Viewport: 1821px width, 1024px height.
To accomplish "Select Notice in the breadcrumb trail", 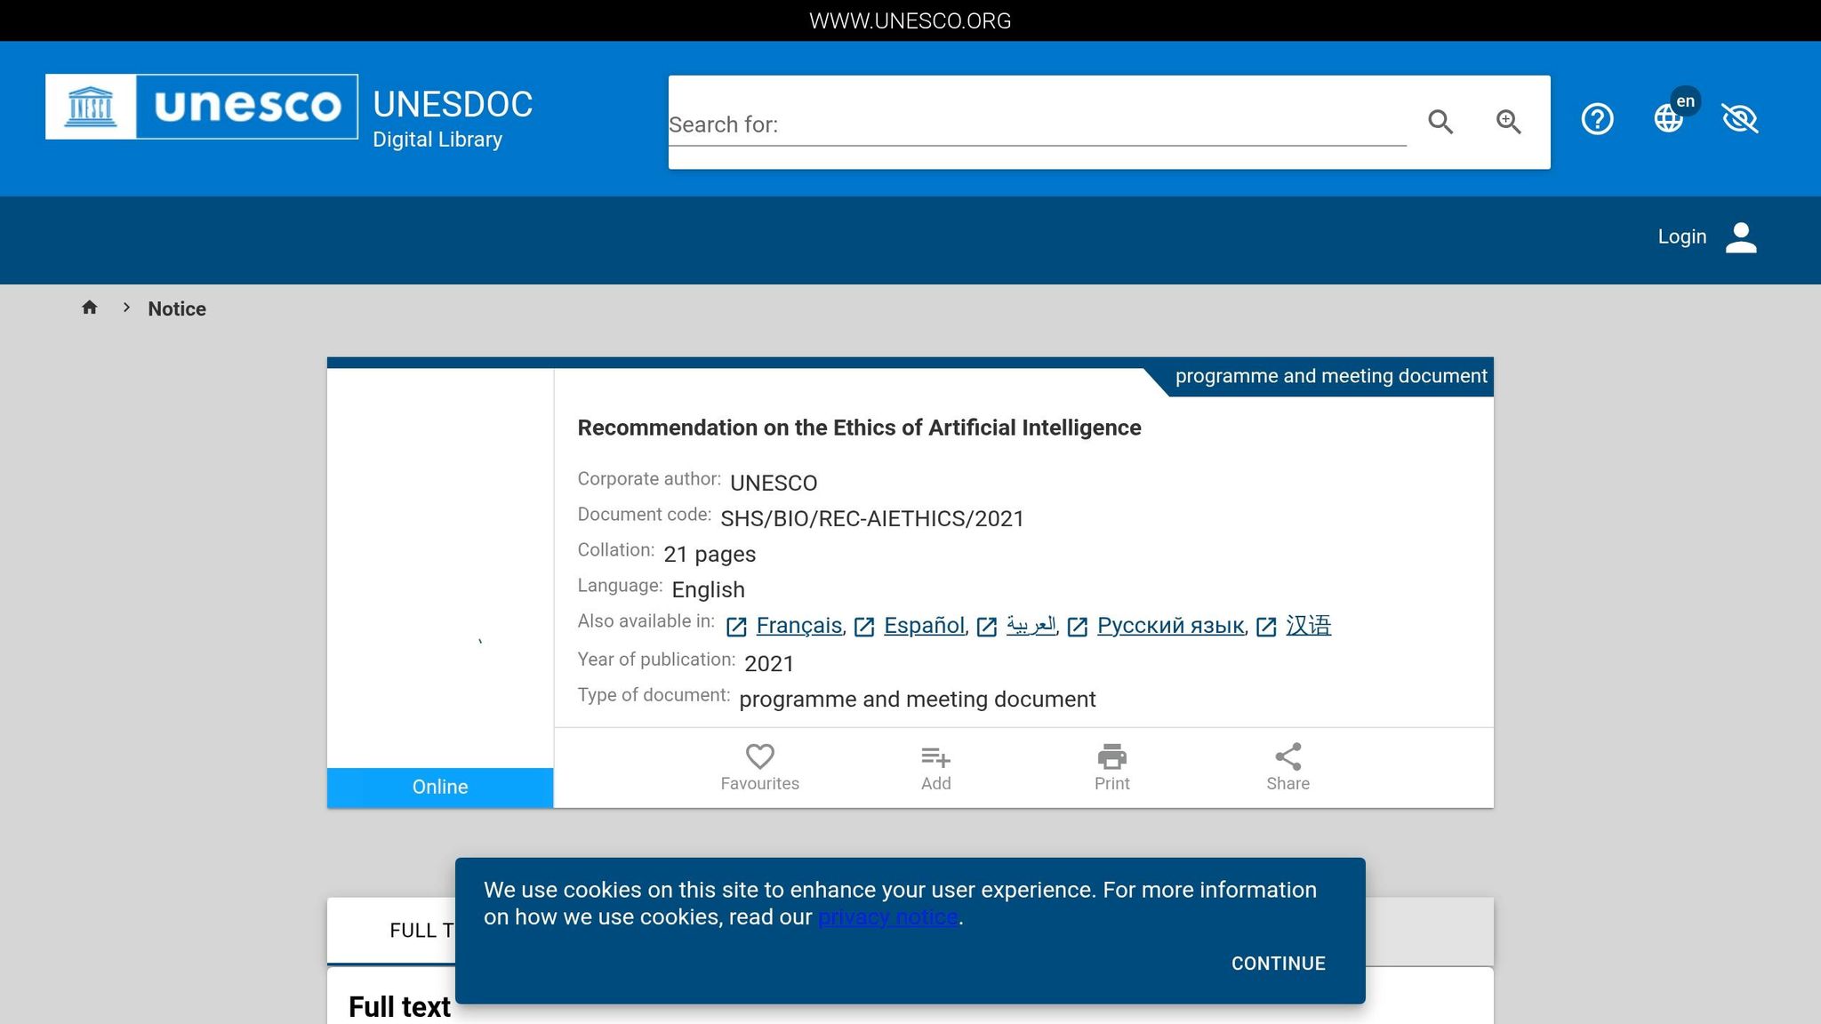I will coord(177,308).
